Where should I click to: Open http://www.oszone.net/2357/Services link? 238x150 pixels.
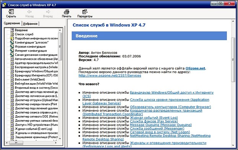coord(110,75)
